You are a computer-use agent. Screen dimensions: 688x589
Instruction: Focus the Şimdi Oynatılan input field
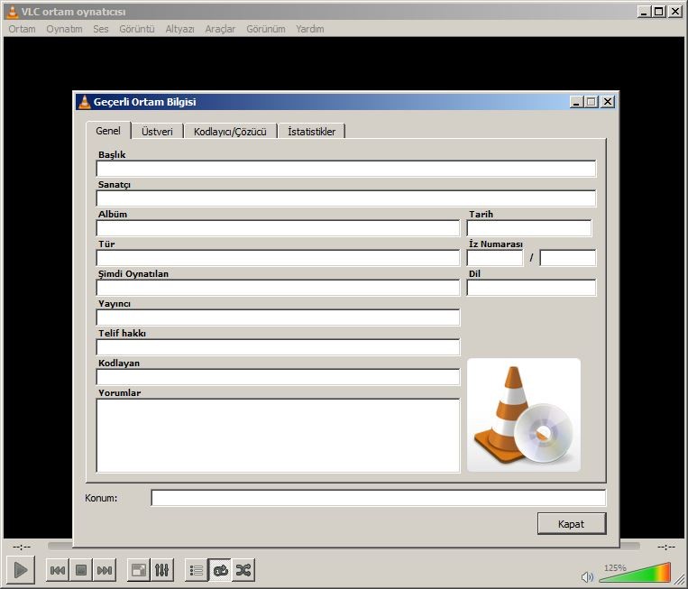click(278, 288)
